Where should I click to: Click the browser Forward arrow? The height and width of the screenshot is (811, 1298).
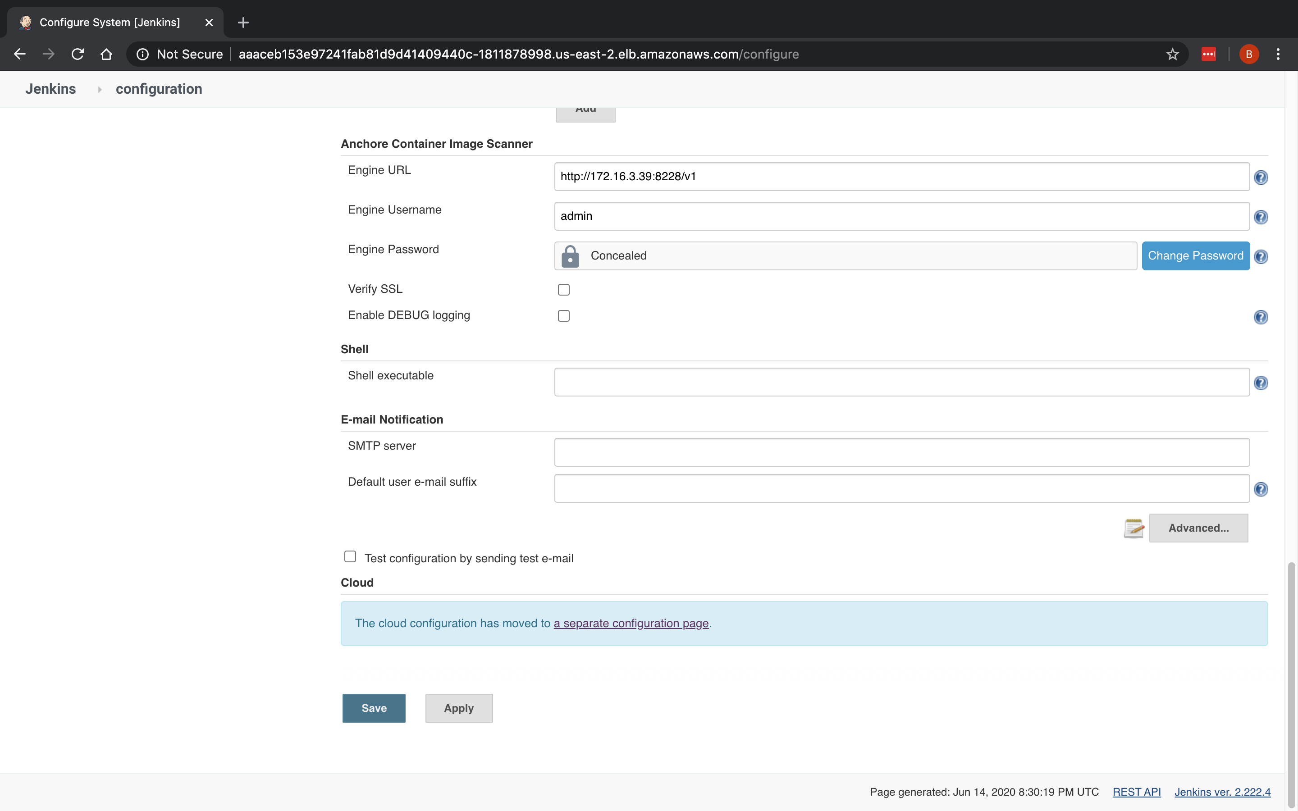tap(49, 54)
